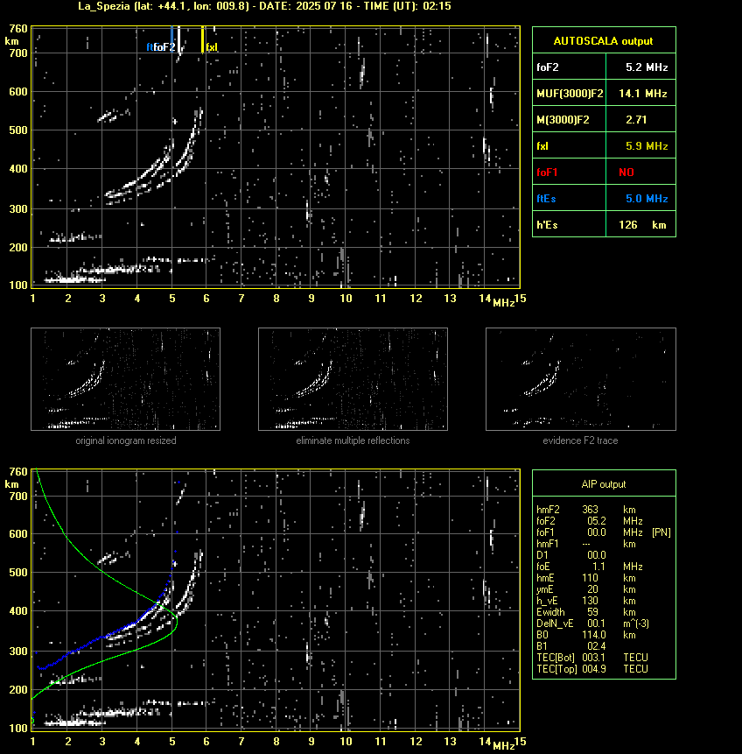The height and width of the screenshot is (754, 742).
Task: Click the AUTOSCALA output header
Action: tap(604, 40)
